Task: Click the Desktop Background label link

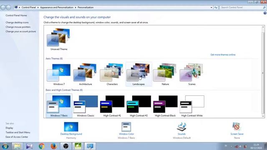Action: (x=71, y=134)
